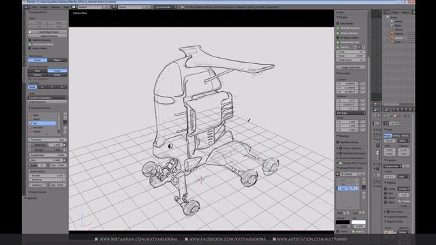The image size is (436, 245).
Task: Select Scene as the data source
Action: tap(37, 60)
